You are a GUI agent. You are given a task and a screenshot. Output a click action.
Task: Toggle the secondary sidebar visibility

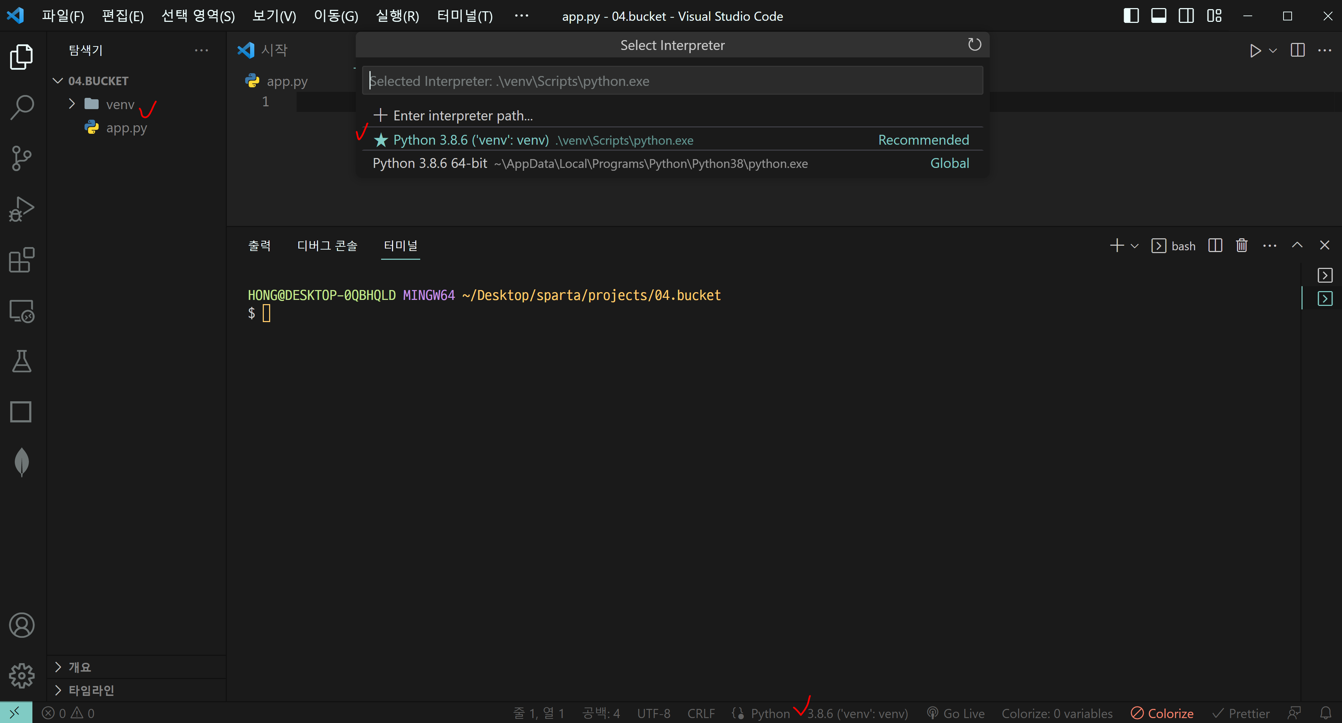1186,15
